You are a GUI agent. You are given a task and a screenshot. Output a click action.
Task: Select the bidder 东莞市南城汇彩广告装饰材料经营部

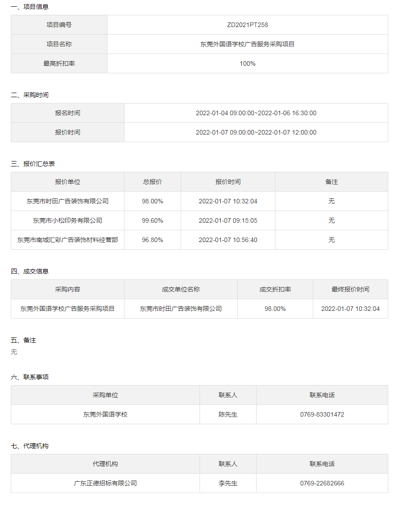(x=67, y=240)
